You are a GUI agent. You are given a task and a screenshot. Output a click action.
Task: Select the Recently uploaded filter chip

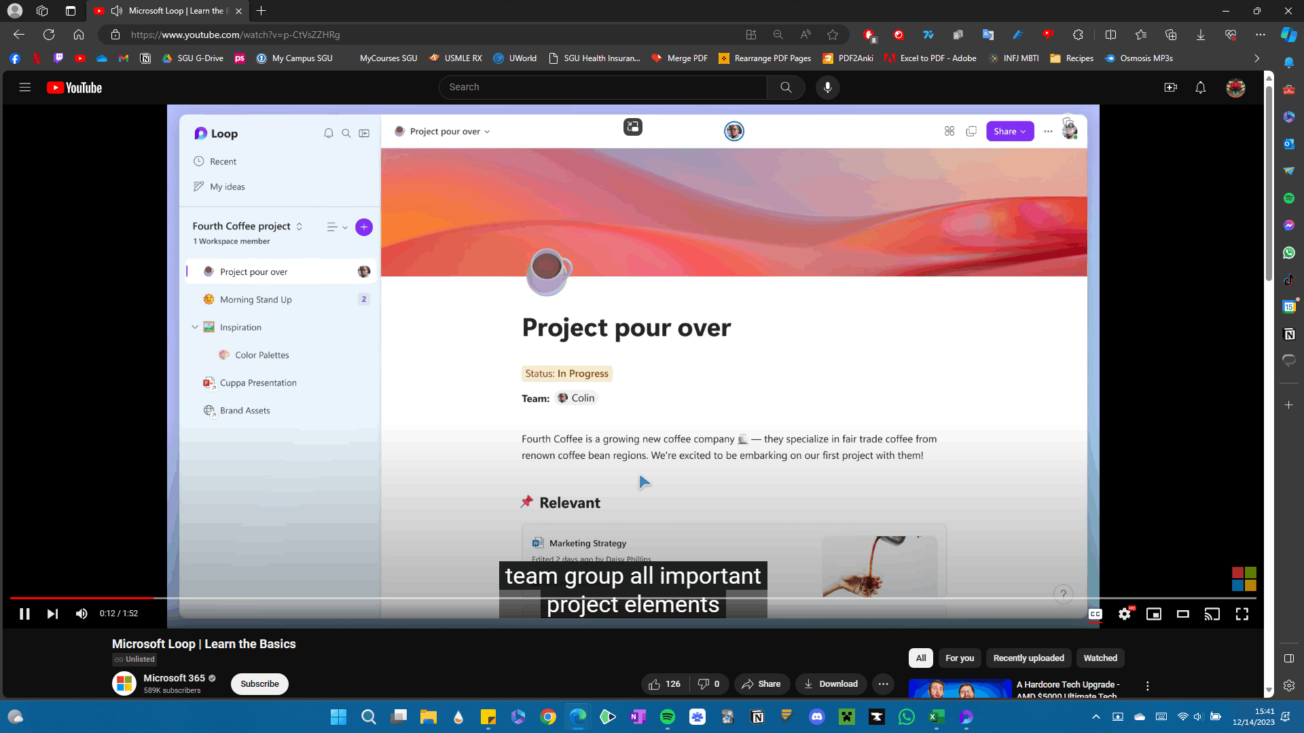pyautogui.click(x=1028, y=658)
